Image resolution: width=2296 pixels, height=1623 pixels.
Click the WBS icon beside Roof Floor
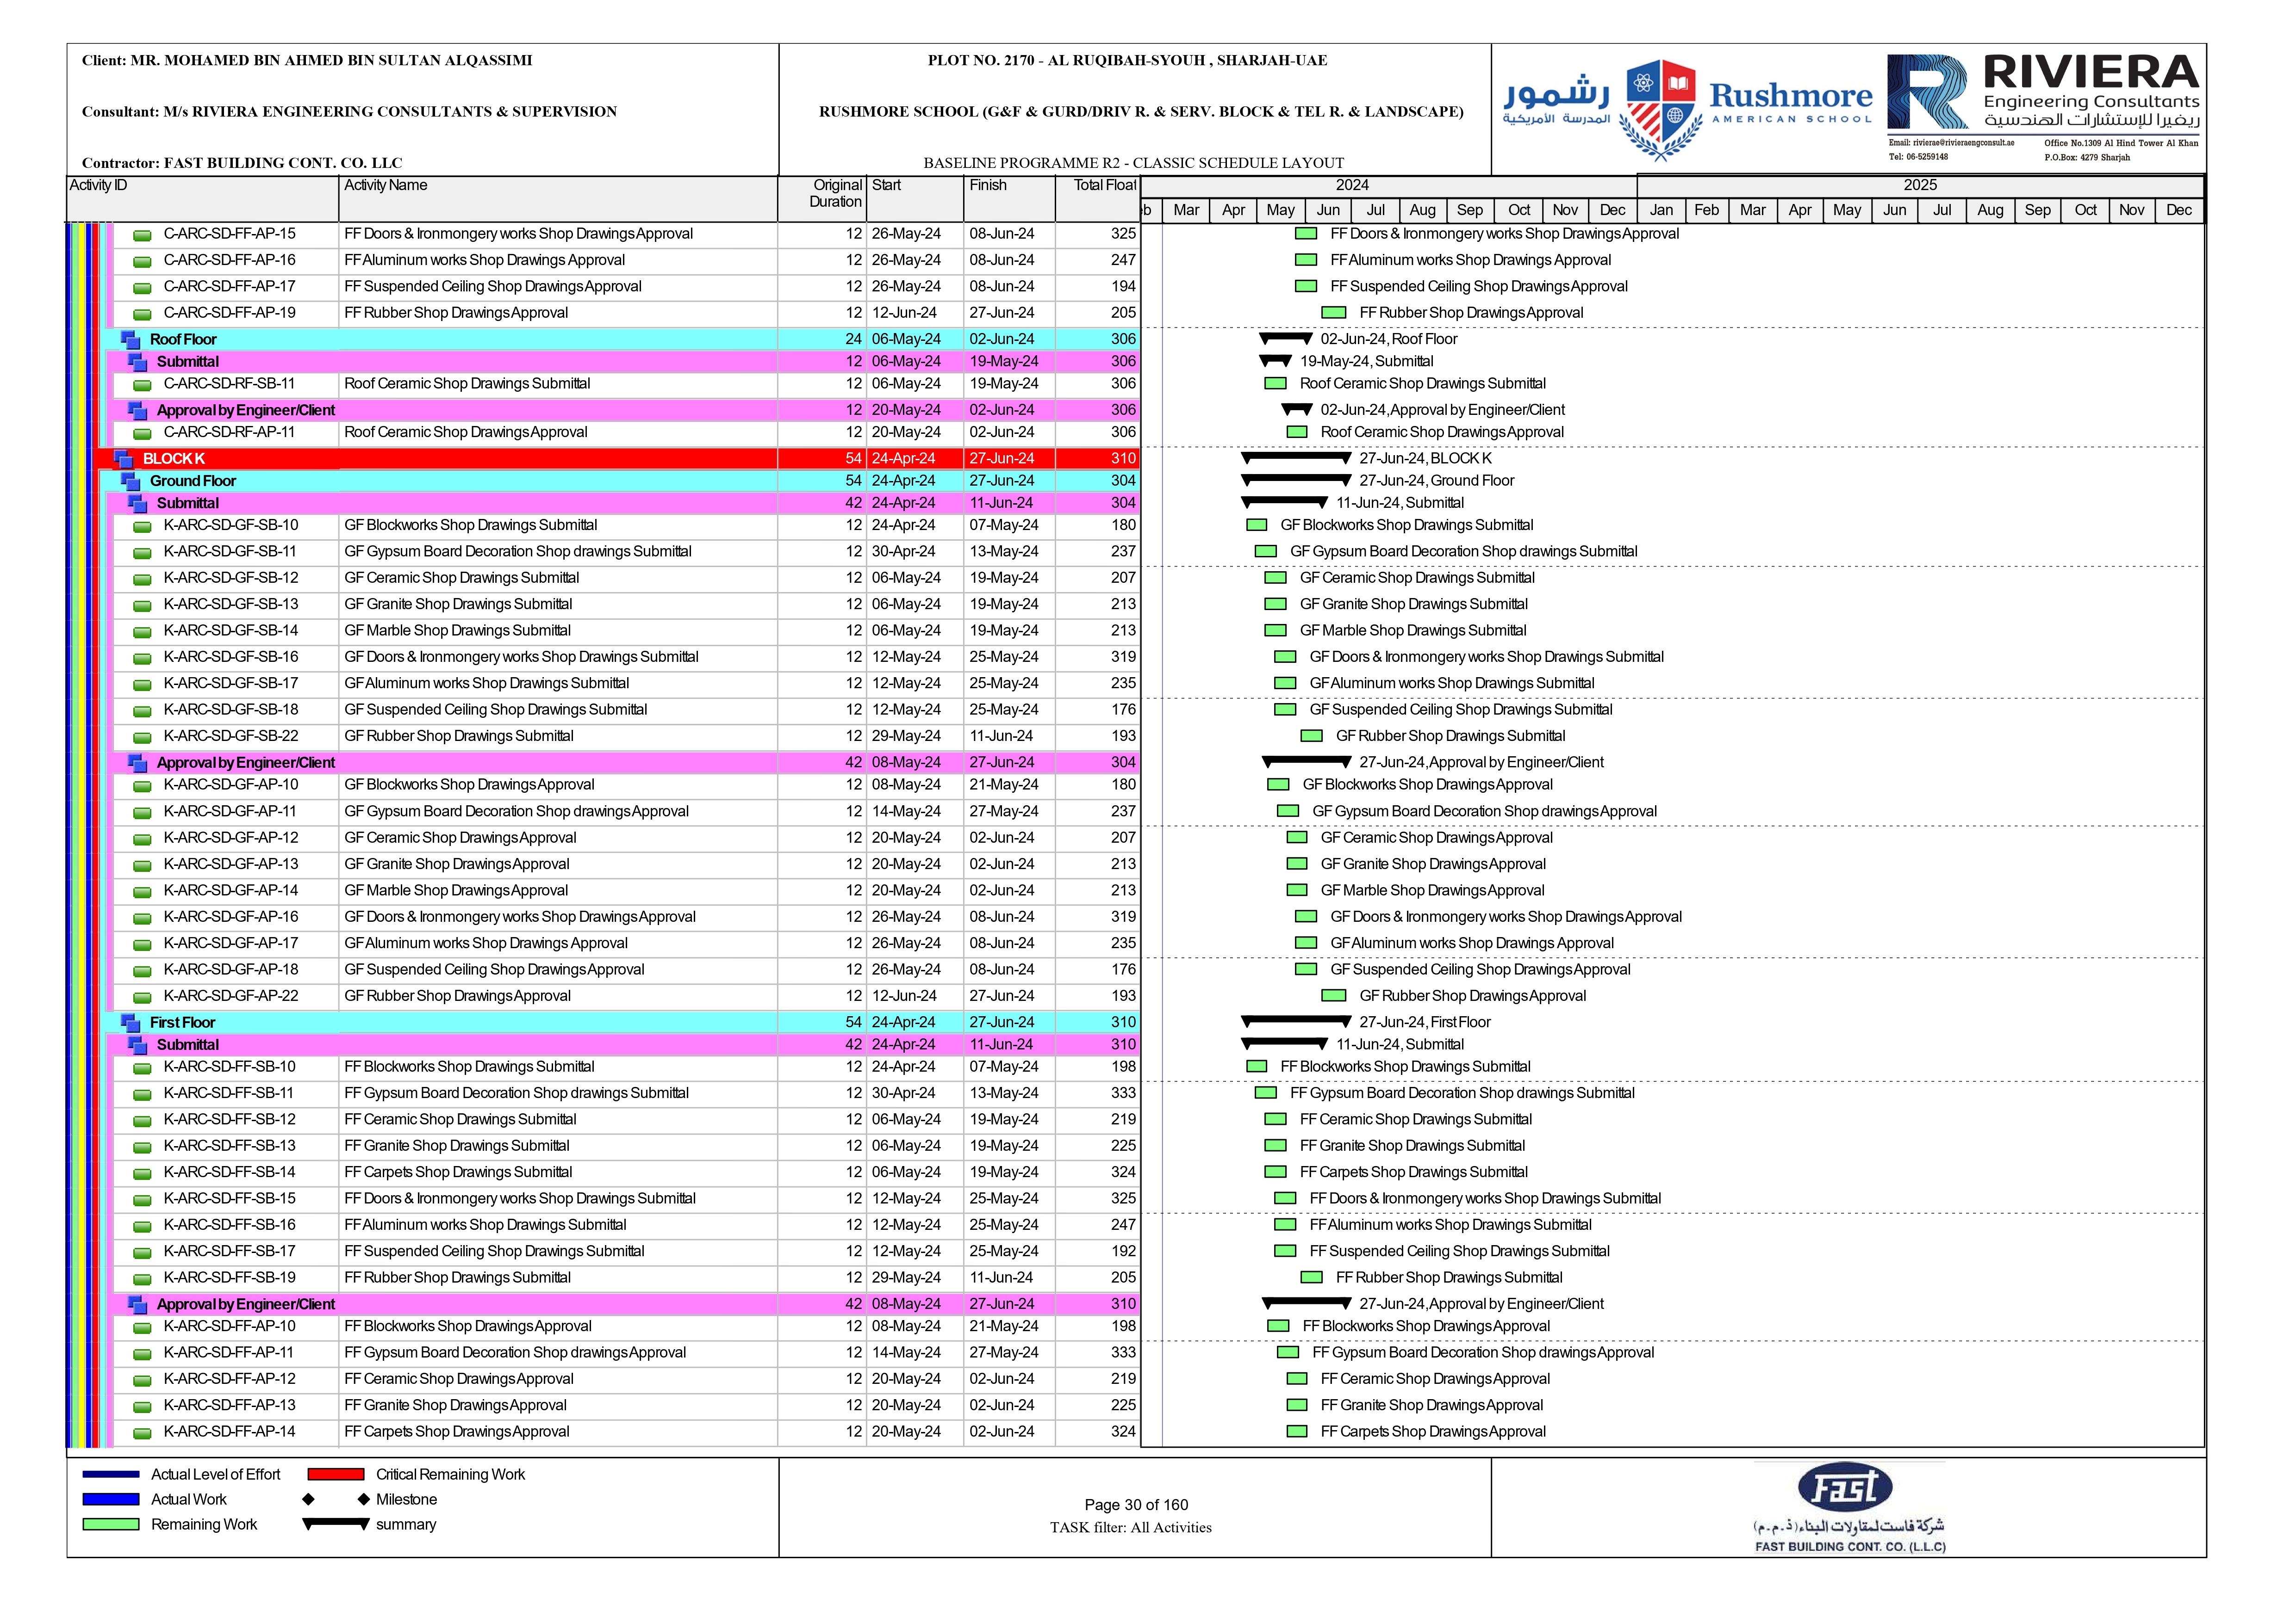pyautogui.click(x=131, y=340)
